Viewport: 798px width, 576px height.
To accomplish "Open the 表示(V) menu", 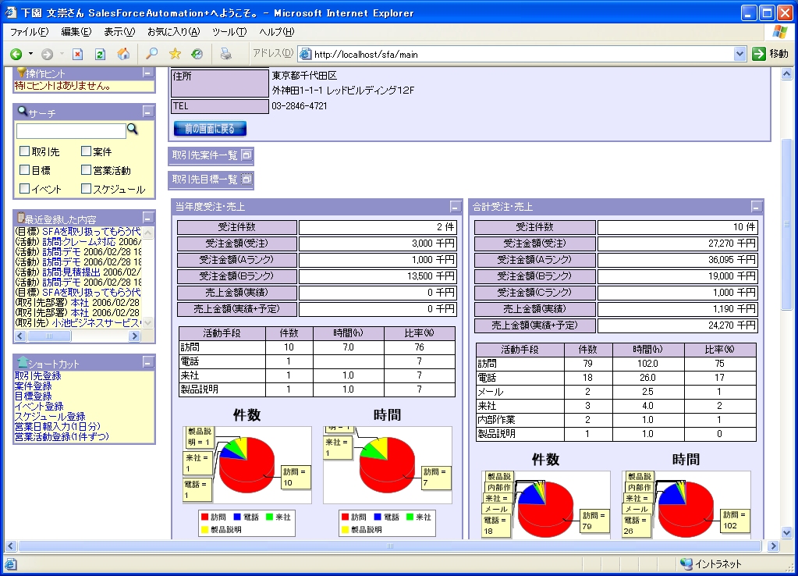I will tap(119, 31).
